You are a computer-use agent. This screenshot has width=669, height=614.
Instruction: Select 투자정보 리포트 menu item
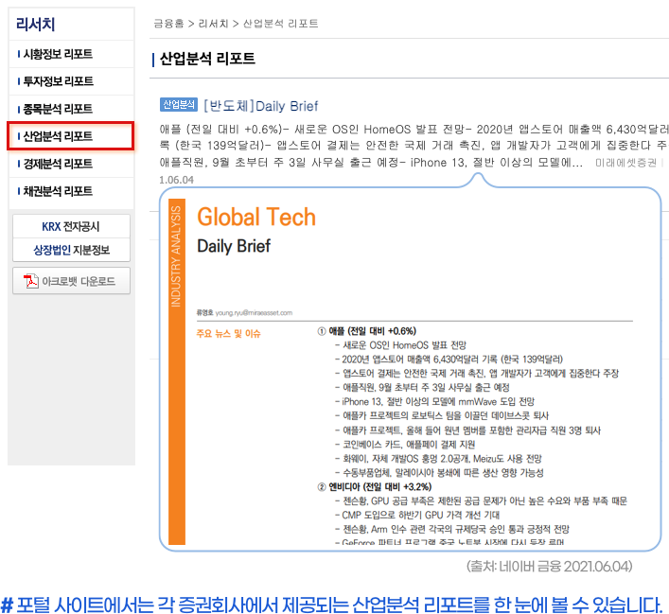pyautogui.click(x=58, y=82)
